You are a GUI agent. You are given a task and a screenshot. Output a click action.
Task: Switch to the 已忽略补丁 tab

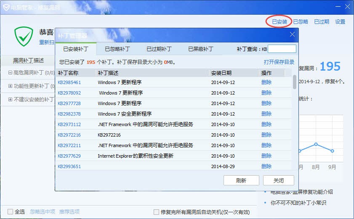pyautogui.click(x=117, y=49)
